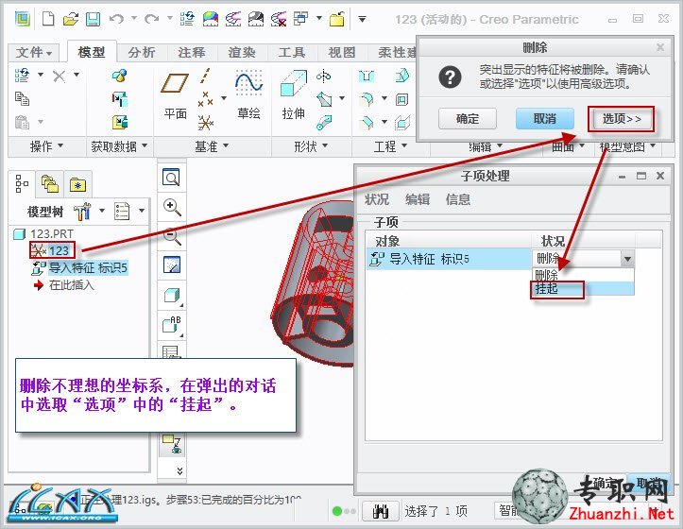This screenshot has width=683, height=529.
Task: Save with the floppy disk icon
Action: coord(93,19)
